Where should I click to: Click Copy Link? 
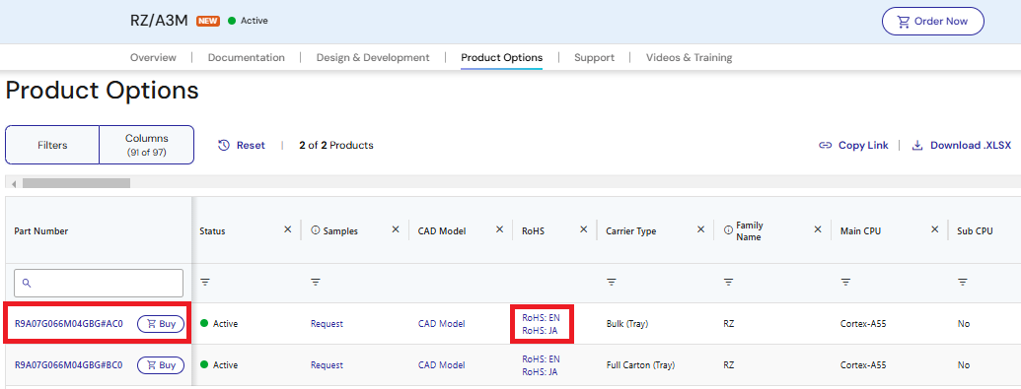[853, 145]
